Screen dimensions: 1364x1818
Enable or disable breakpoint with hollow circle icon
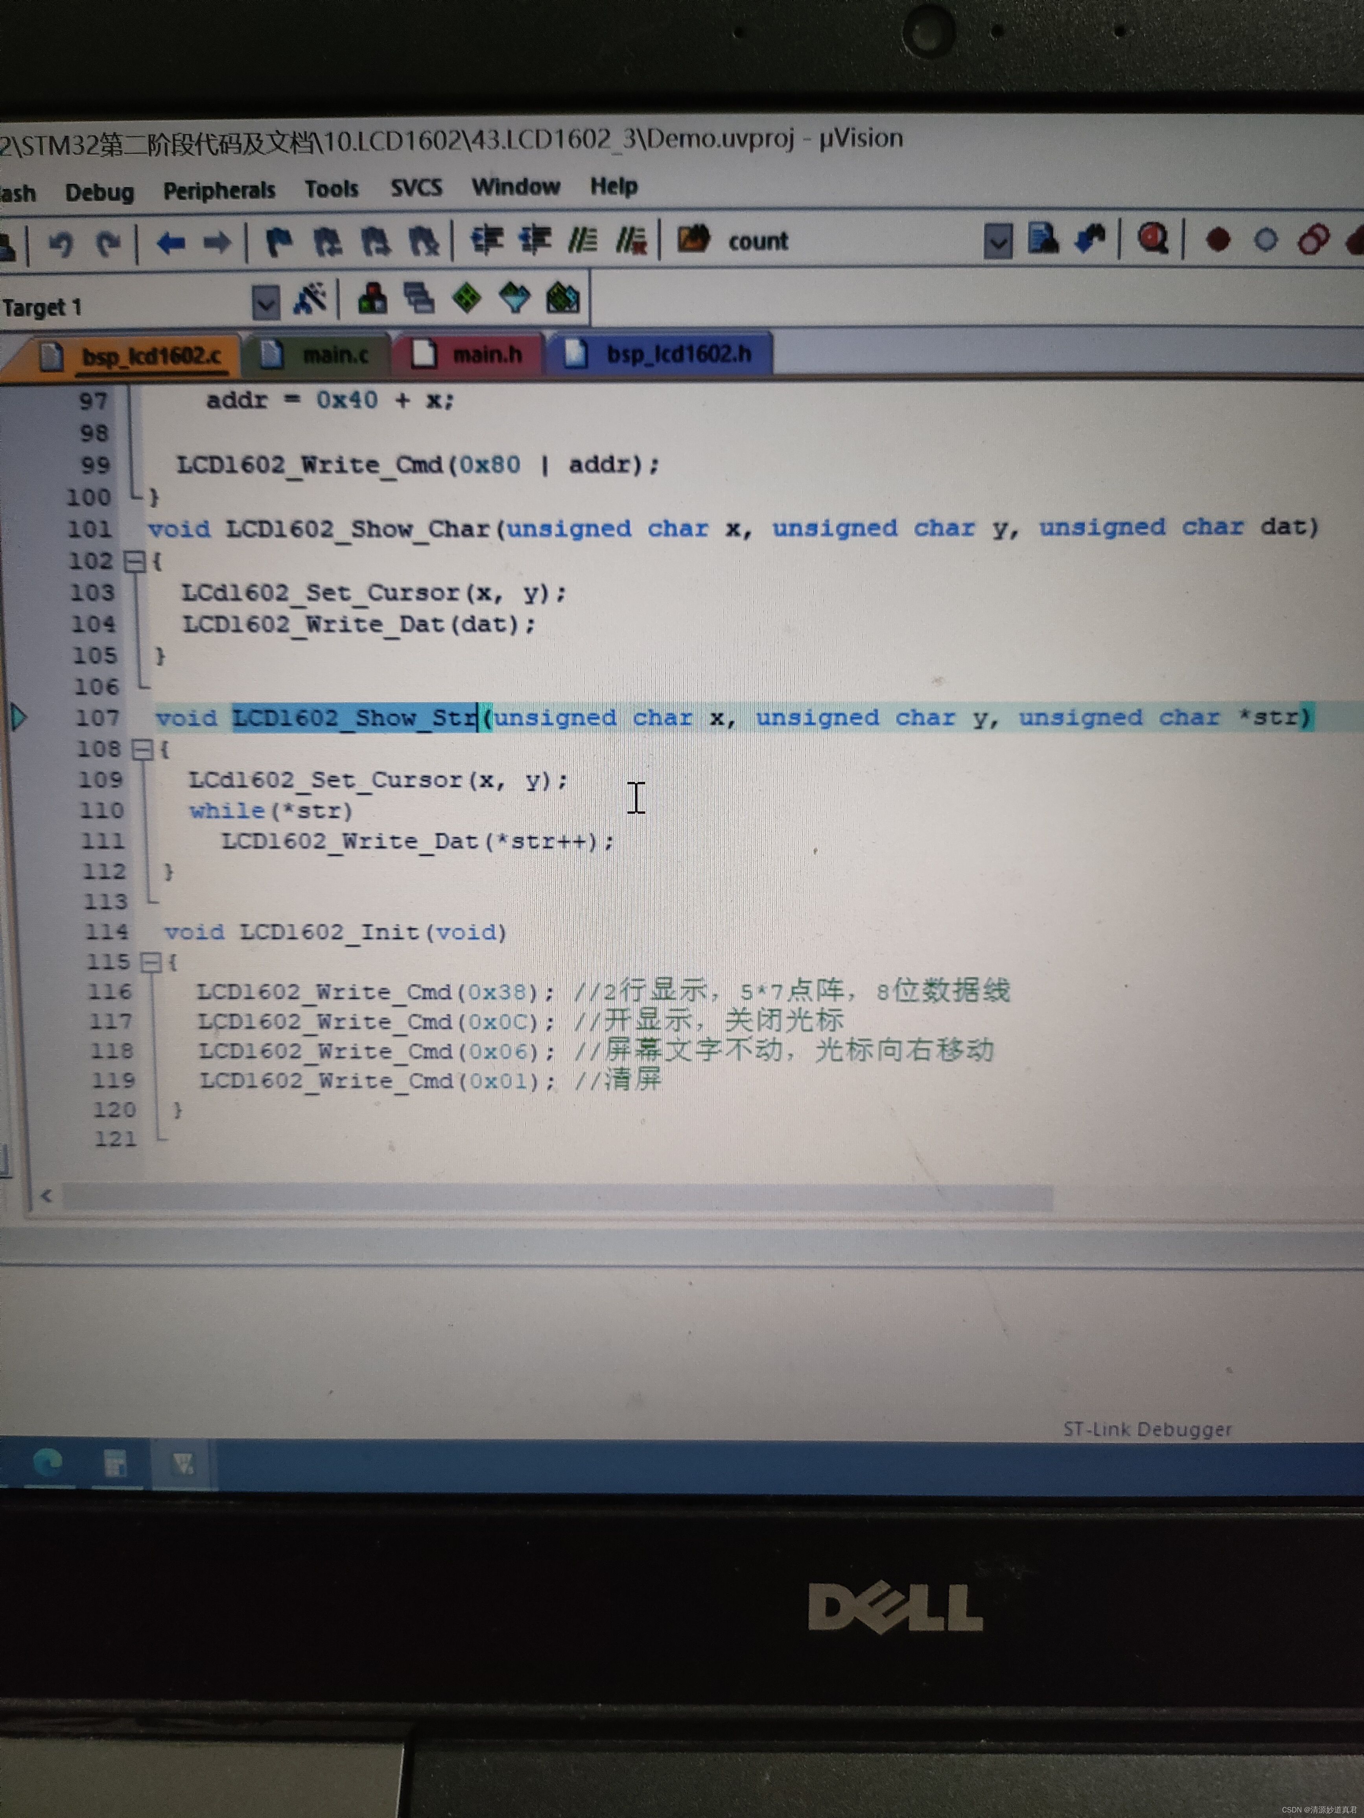pyautogui.click(x=1265, y=239)
